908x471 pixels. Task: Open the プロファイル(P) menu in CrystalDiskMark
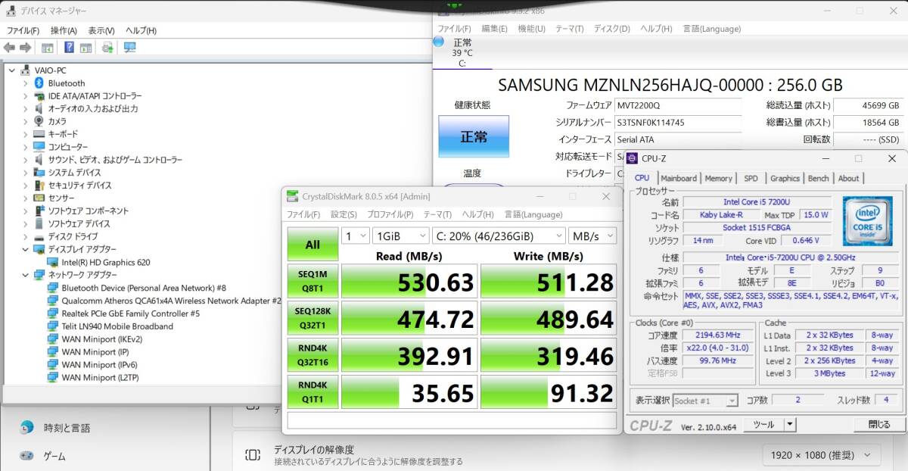pyautogui.click(x=390, y=214)
